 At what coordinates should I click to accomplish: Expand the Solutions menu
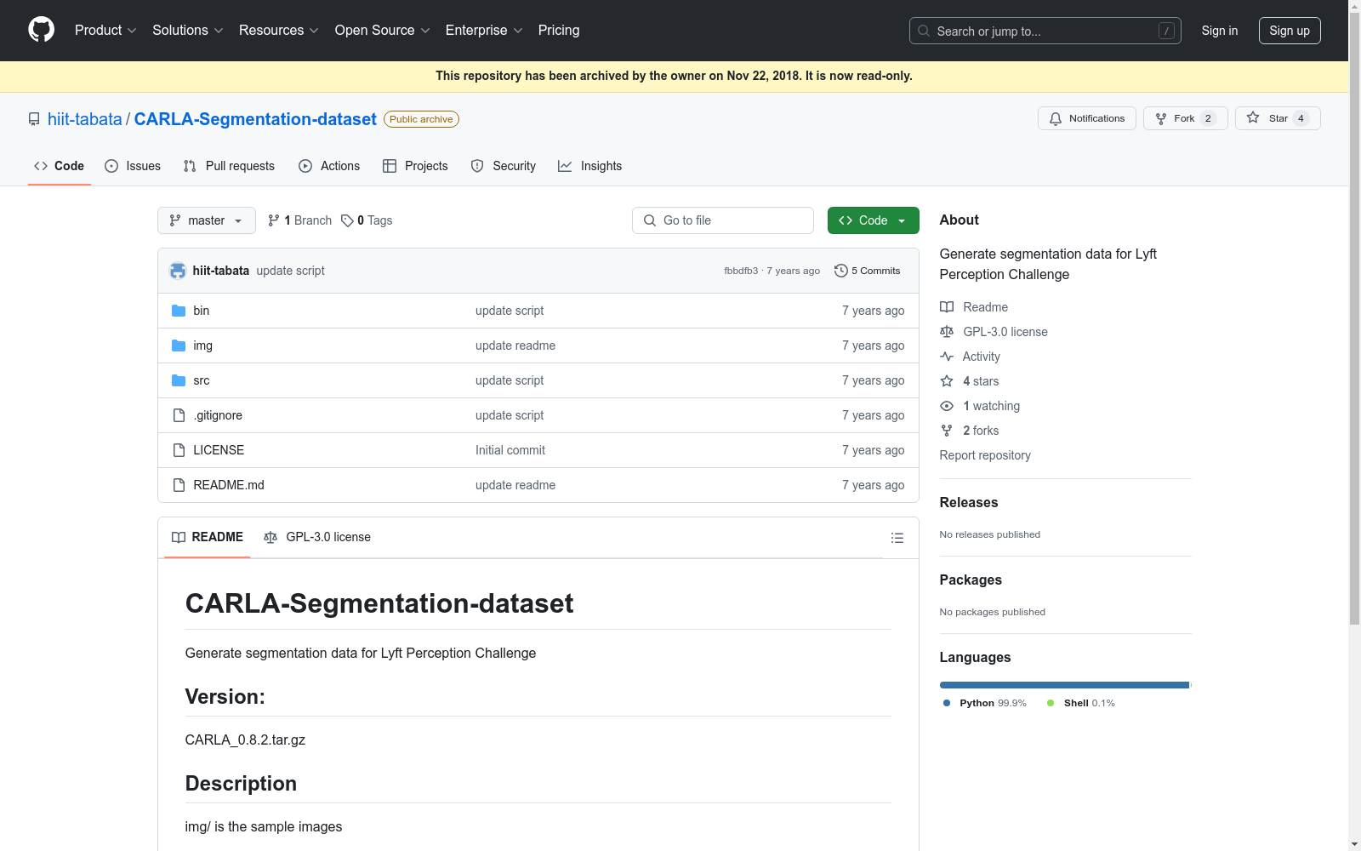pos(188,31)
